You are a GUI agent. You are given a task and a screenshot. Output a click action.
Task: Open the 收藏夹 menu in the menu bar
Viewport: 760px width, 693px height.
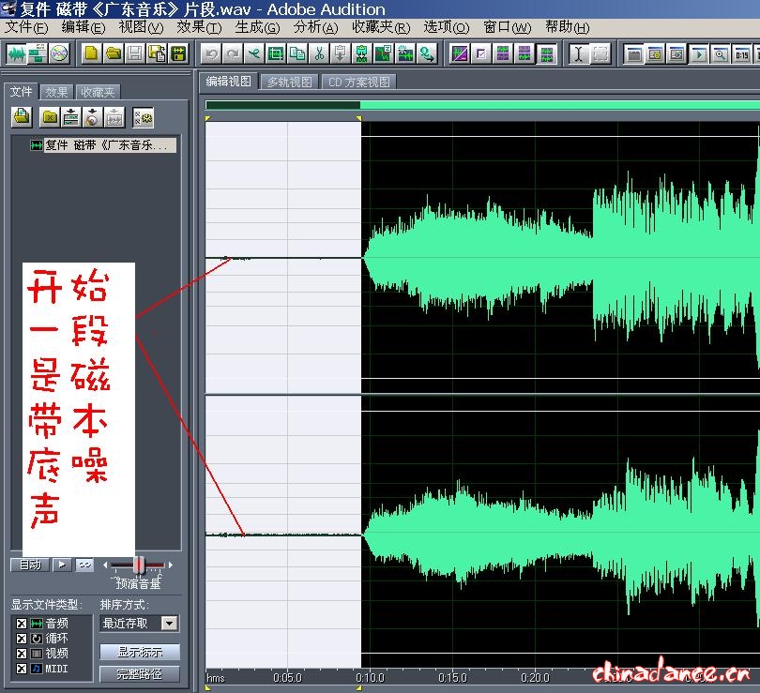tap(381, 27)
